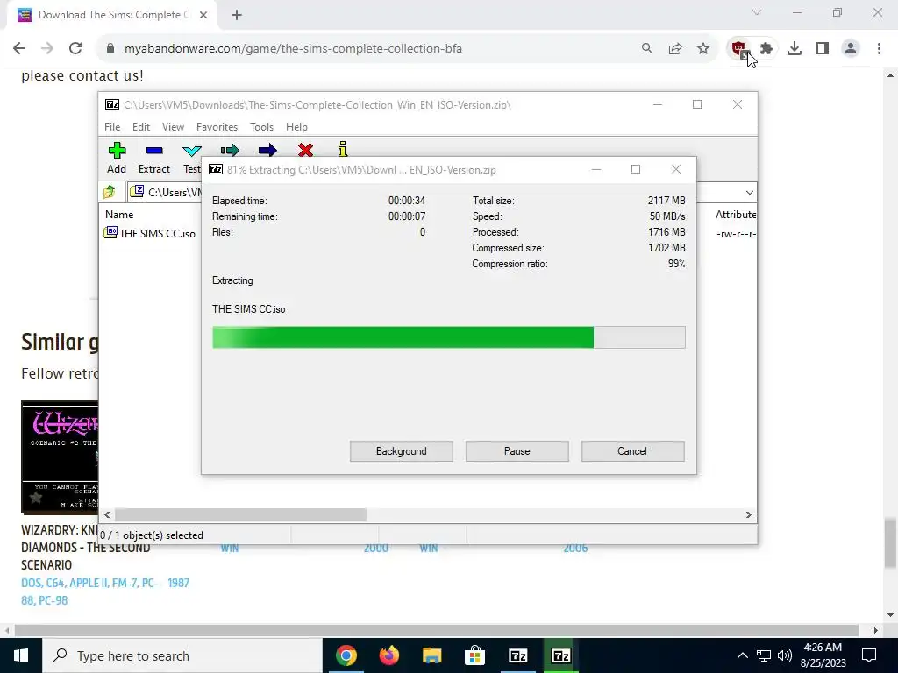This screenshot has height=673, width=898.
Task: Click the taskbar clock showing 4:26 AM
Action: pos(823,655)
